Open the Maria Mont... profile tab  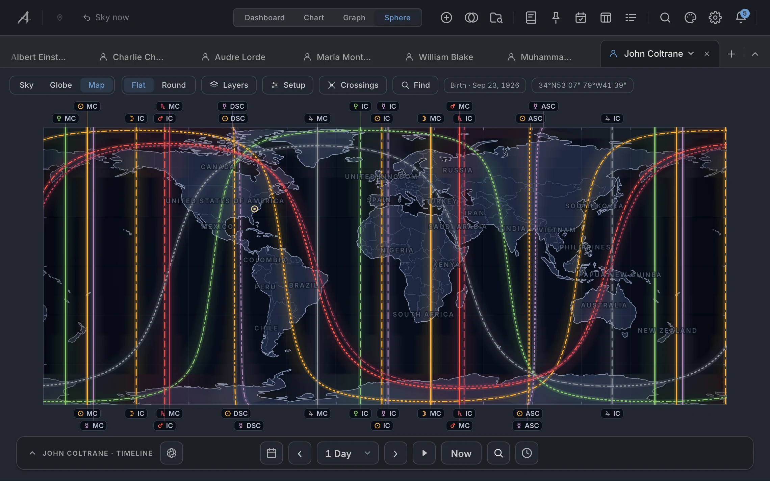(337, 57)
